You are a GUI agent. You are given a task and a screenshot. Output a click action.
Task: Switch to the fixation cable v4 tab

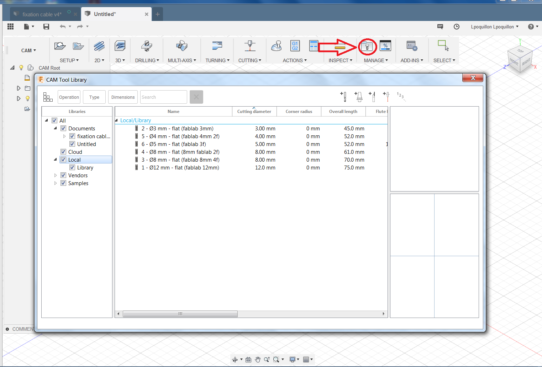pos(42,15)
